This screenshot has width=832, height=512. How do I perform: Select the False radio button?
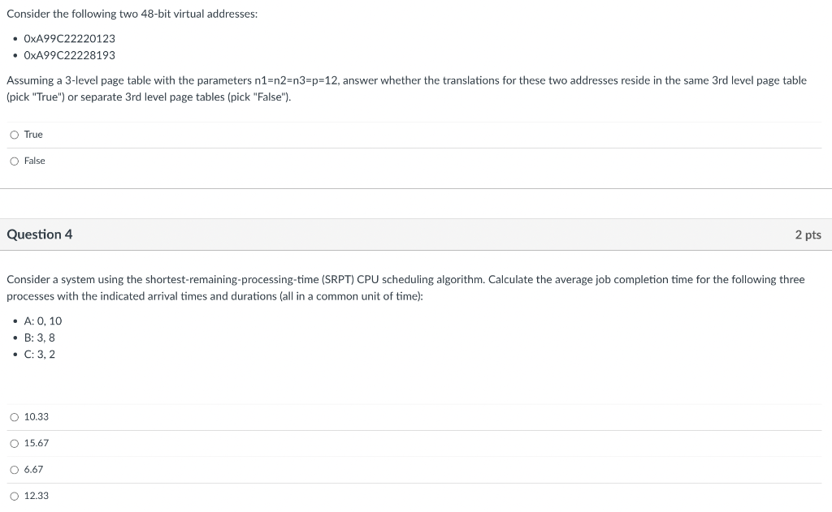[x=14, y=161]
